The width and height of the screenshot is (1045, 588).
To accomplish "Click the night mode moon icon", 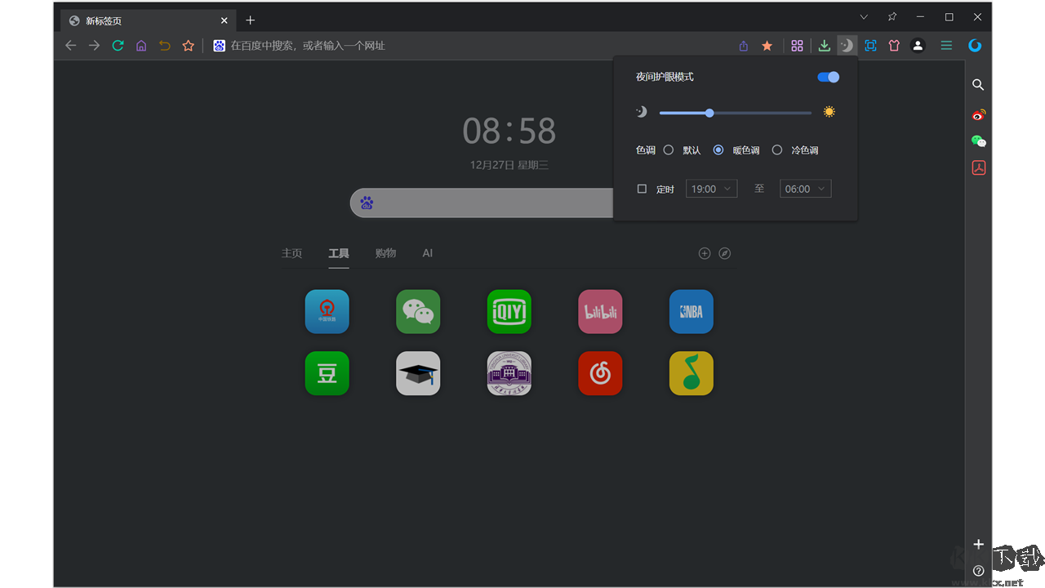I will [847, 46].
